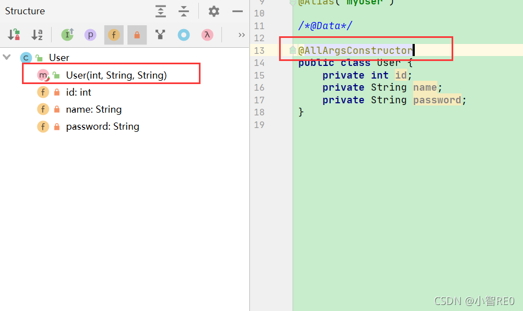
Task: Click the private lock icon beside id: int
Action: click(57, 92)
